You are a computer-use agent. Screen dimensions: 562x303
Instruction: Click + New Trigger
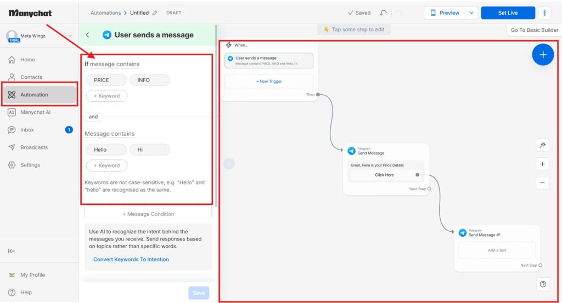coord(269,81)
